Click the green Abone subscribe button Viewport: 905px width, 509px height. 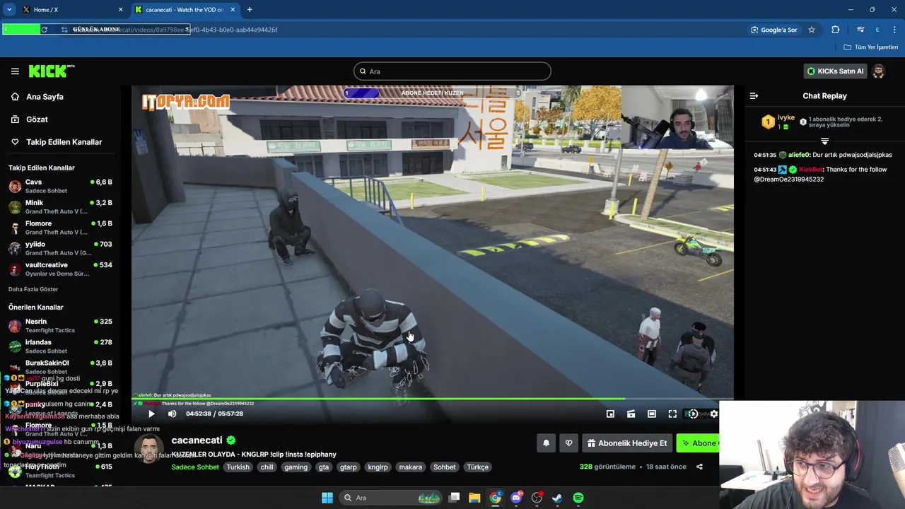pyautogui.click(x=699, y=443)
